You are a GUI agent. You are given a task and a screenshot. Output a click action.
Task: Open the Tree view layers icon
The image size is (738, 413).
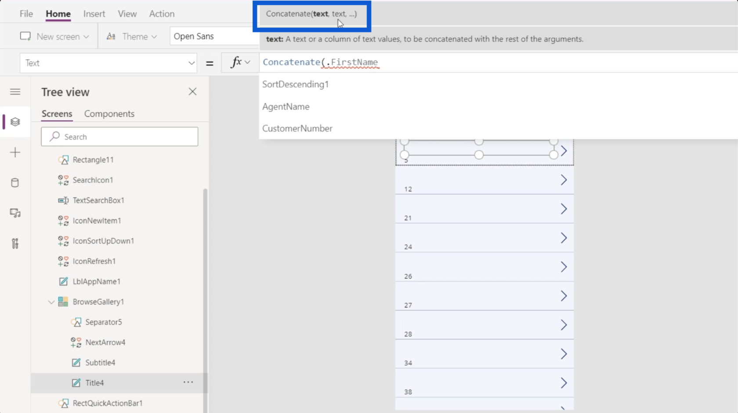point(15,122)
